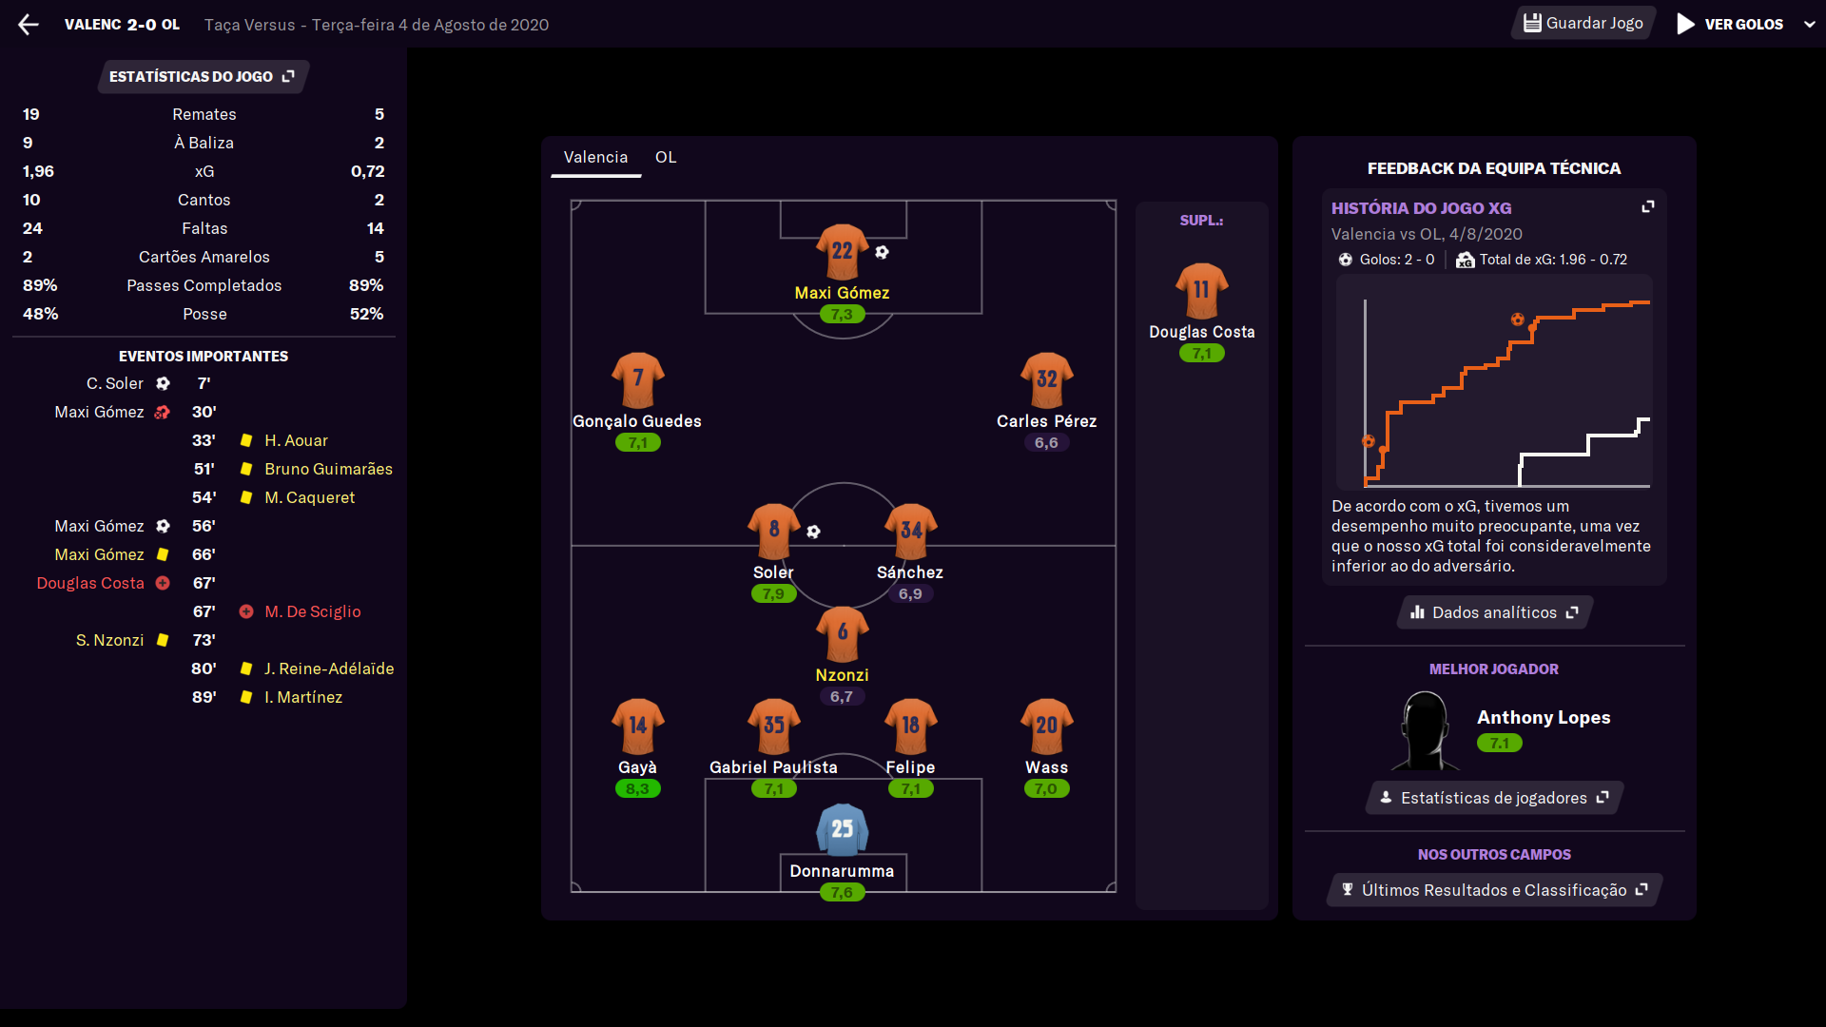Click the Posse statistic row label
The image size is (1826, 1027).
click(x=204, y=315)
